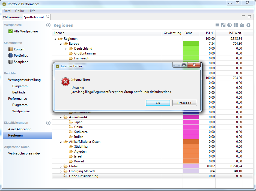Open the Online menu
Screen dimensions: 256x191
(20, 11)
